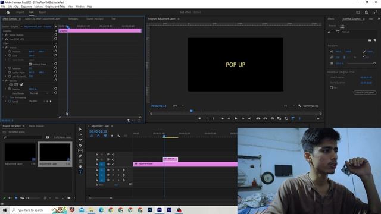The height and width of the screenshot is (214, 381).
Task: Collapse the Motion effect group
Action: coord(4,48)
